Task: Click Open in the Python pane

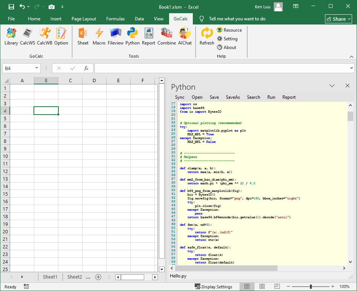Action: point(197,97)
